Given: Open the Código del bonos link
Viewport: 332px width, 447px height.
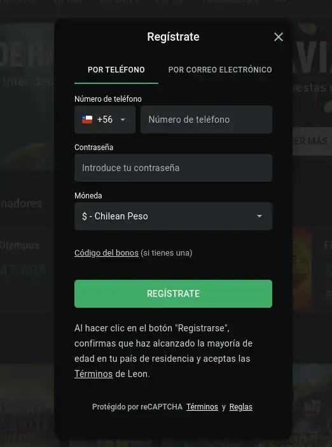Looking at the screenshot, I should pos(106,253).
